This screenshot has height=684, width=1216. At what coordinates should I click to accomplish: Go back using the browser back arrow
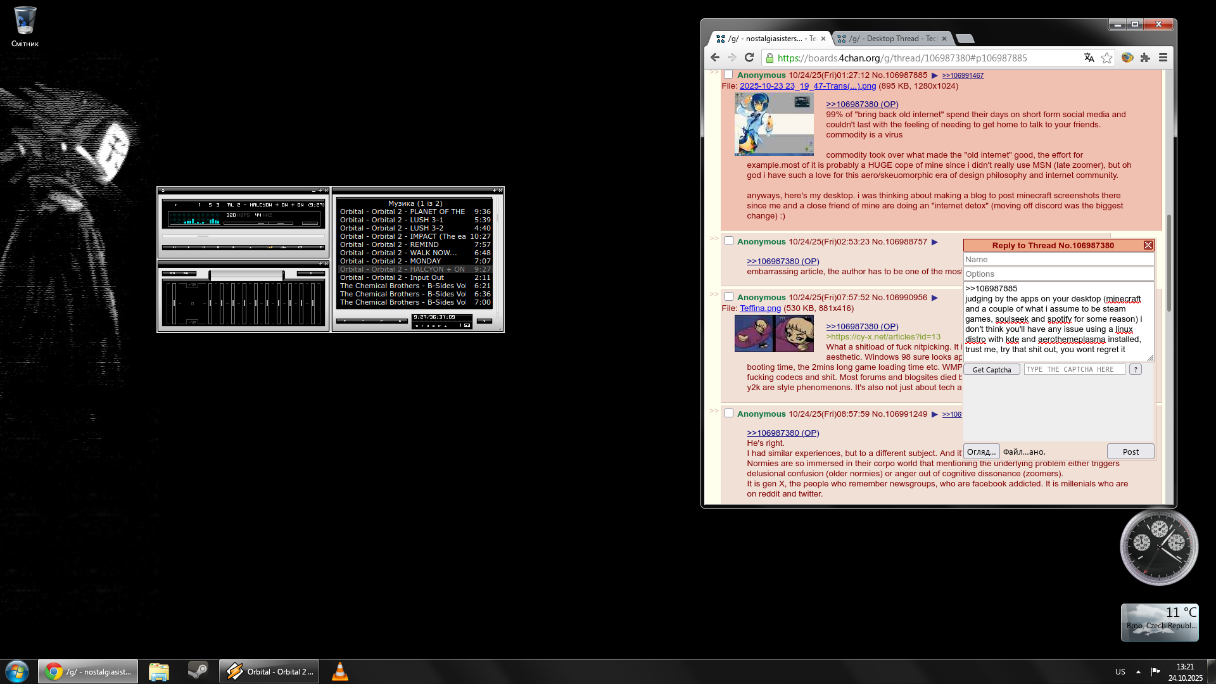tap(715, 58)
